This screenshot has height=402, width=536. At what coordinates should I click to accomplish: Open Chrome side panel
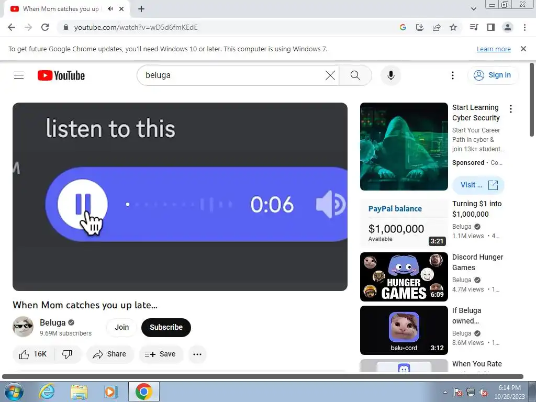point(491,27)
